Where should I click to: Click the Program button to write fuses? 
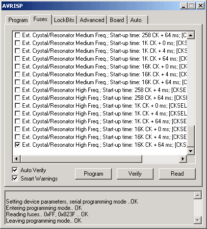pyautogui.click(x=94, y=174)
